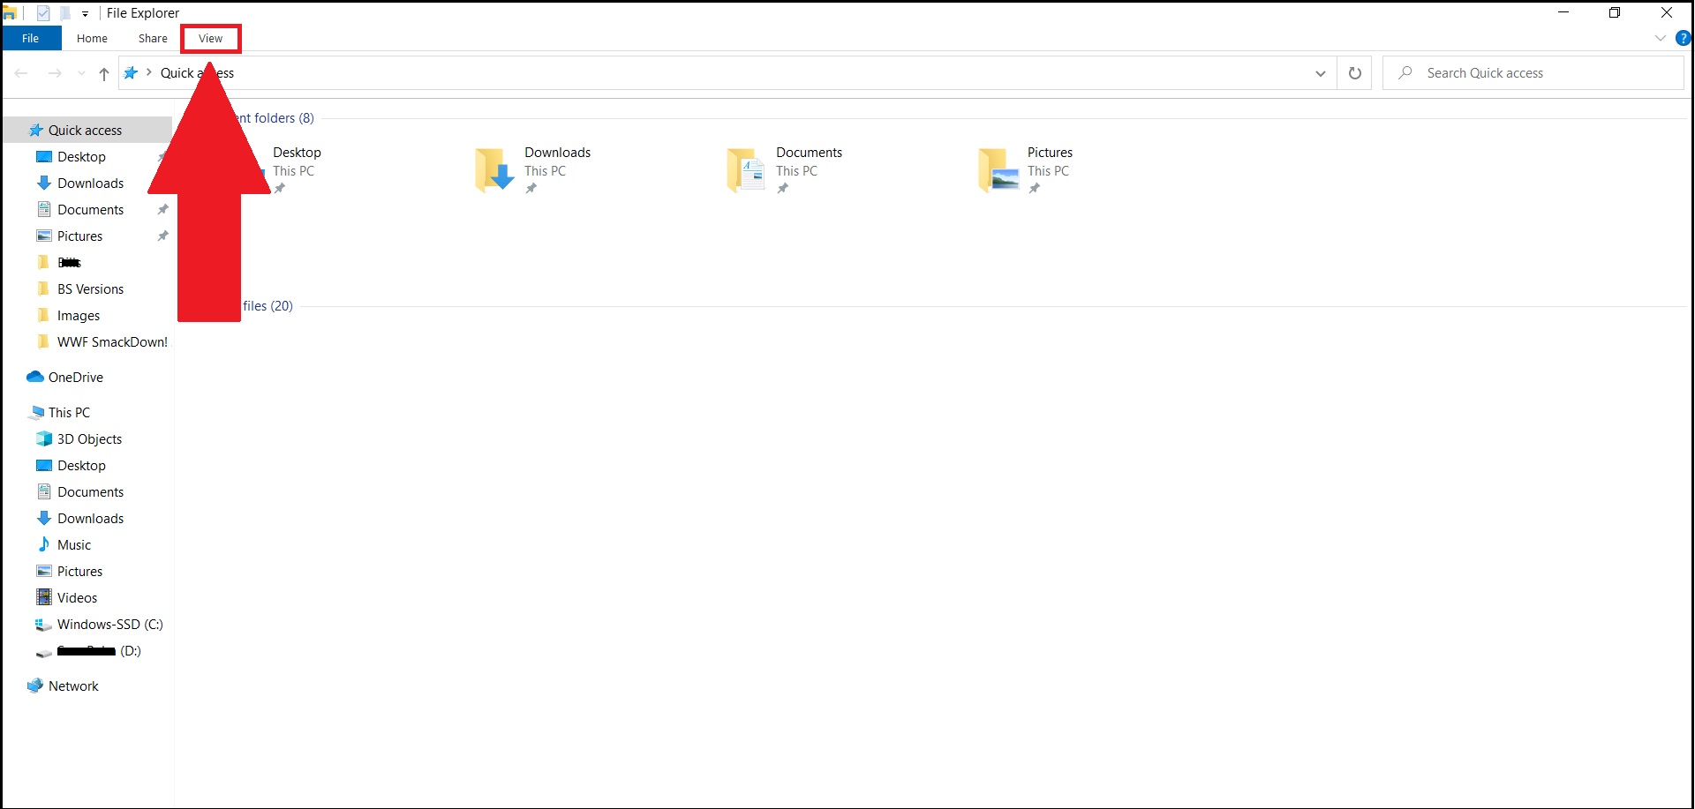
Task: Expand the ribbon with the chevron arrow
Action: pos(1660,39)
